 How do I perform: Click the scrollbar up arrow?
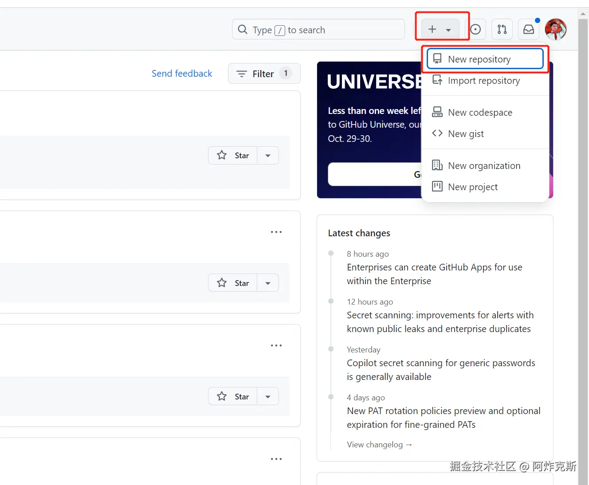click(x=583, y=14)
